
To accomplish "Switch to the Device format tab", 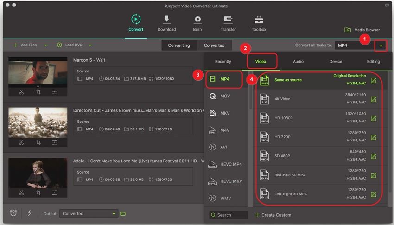I will click(336, 61).
